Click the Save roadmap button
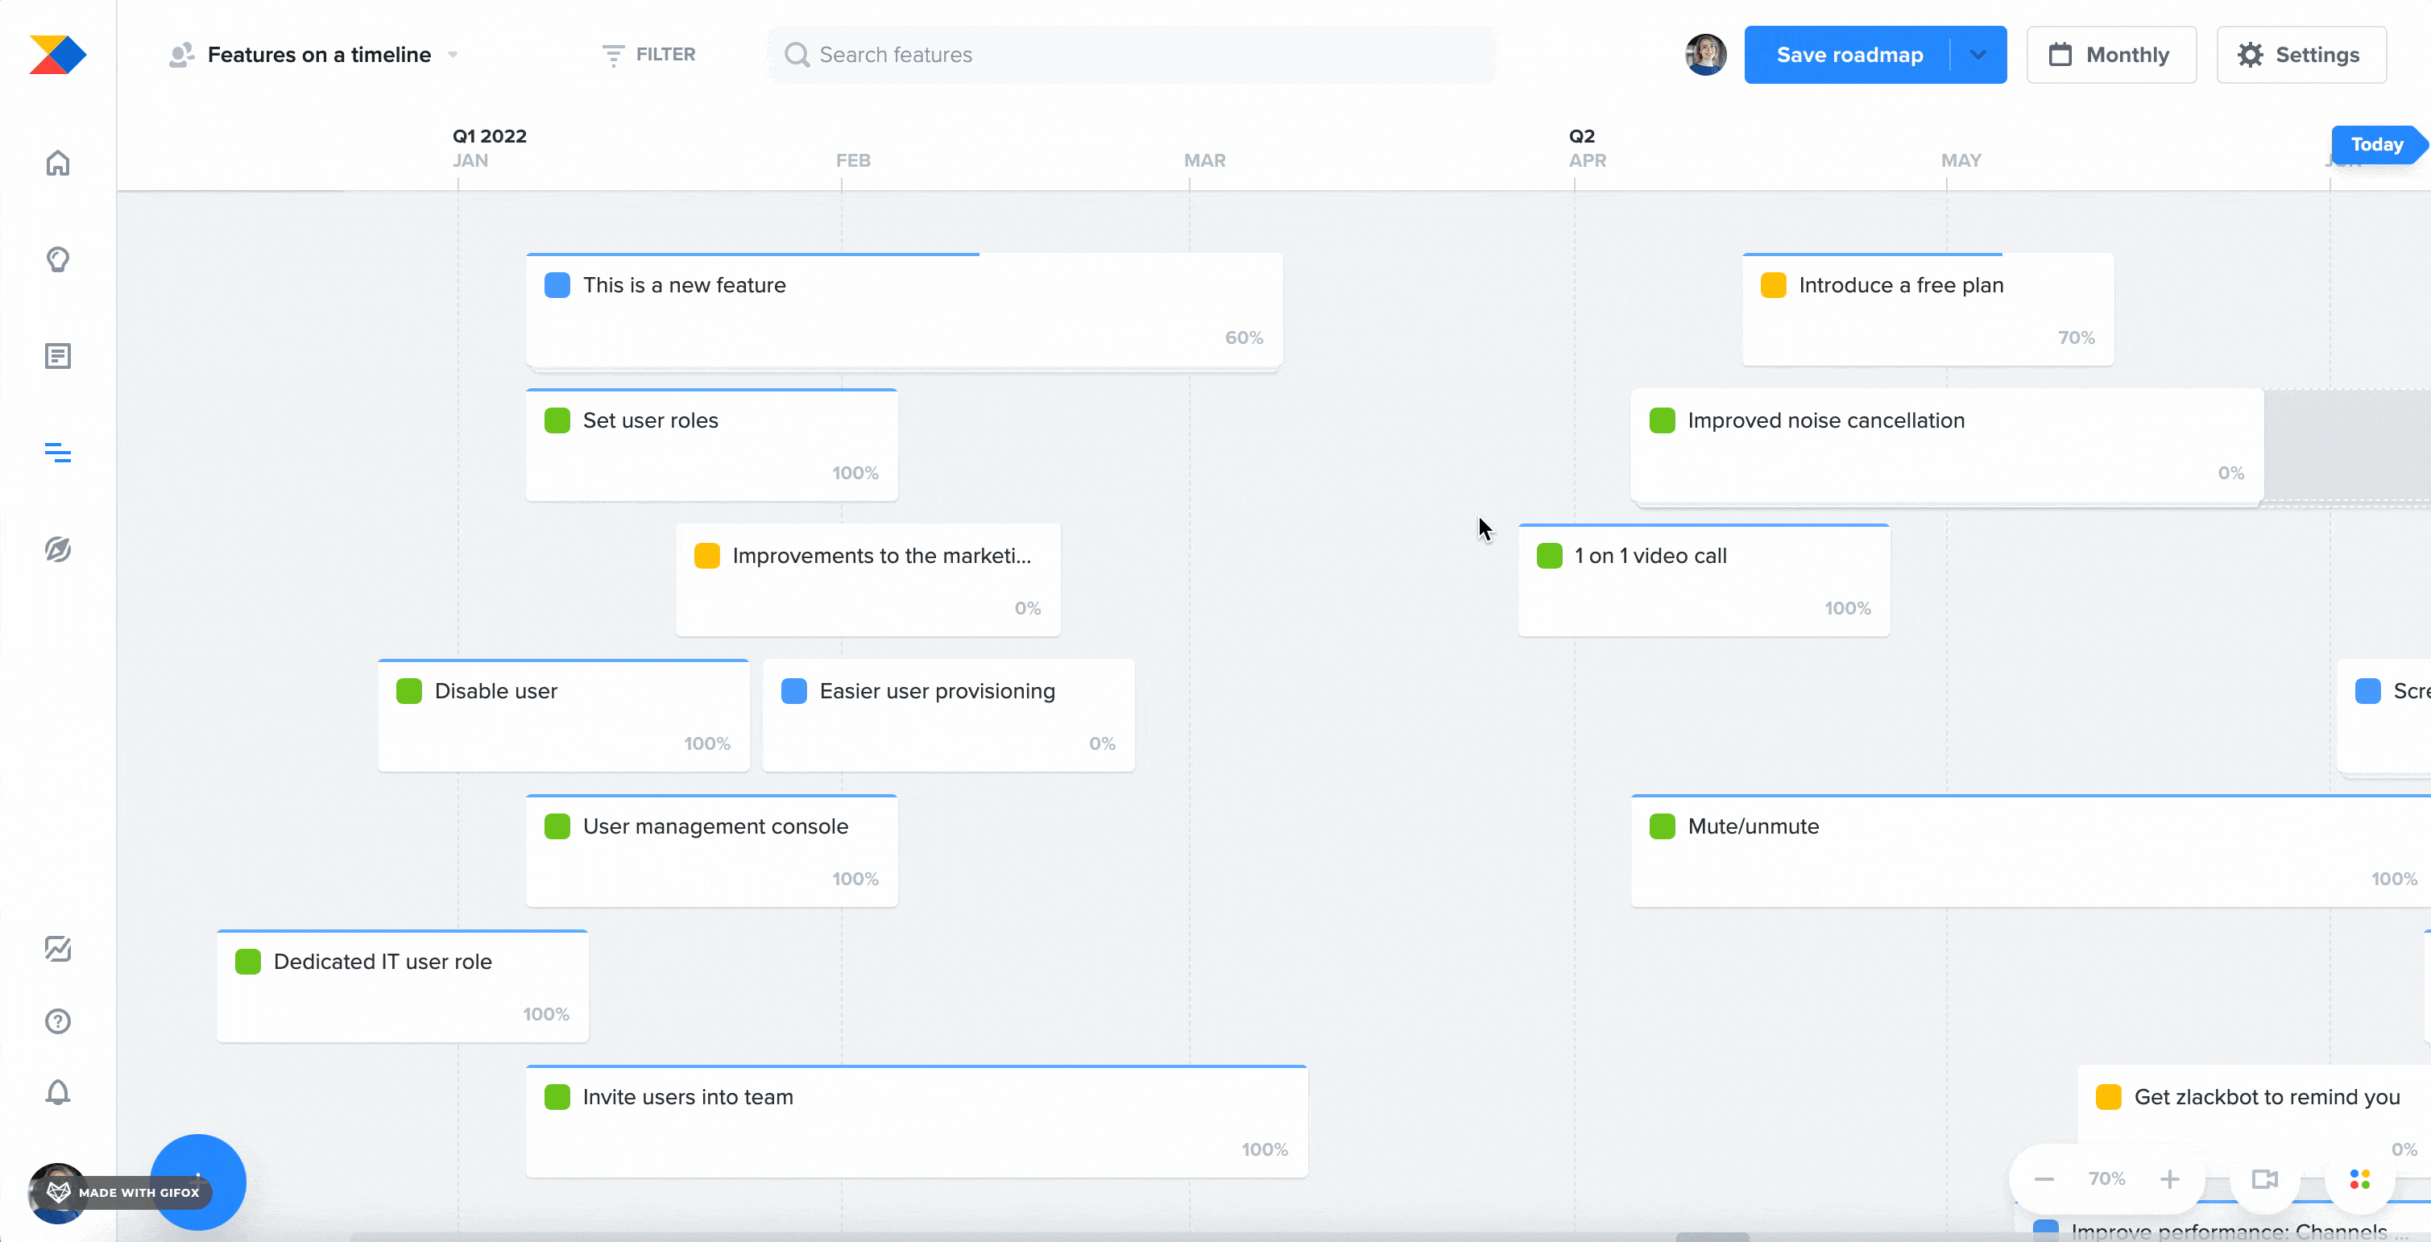Screen dimensions: 2431x1242 [1849, 55]
